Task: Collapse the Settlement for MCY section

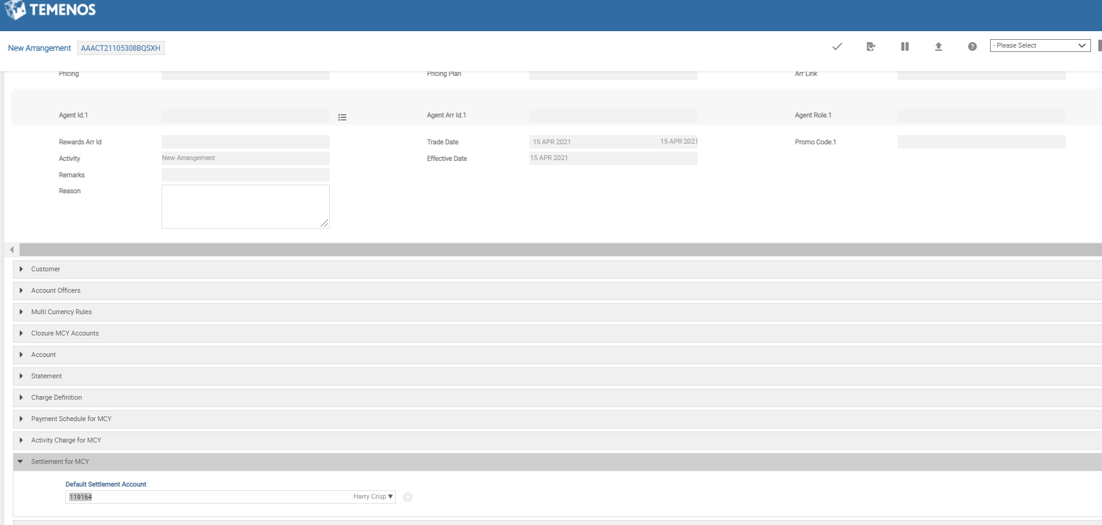Action: pyautogui.click(x=60, y=462)
